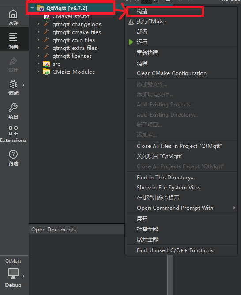
Task: Collapse the QtMqtt [v6.7.2] project node
Action: (x=32, y=8)
